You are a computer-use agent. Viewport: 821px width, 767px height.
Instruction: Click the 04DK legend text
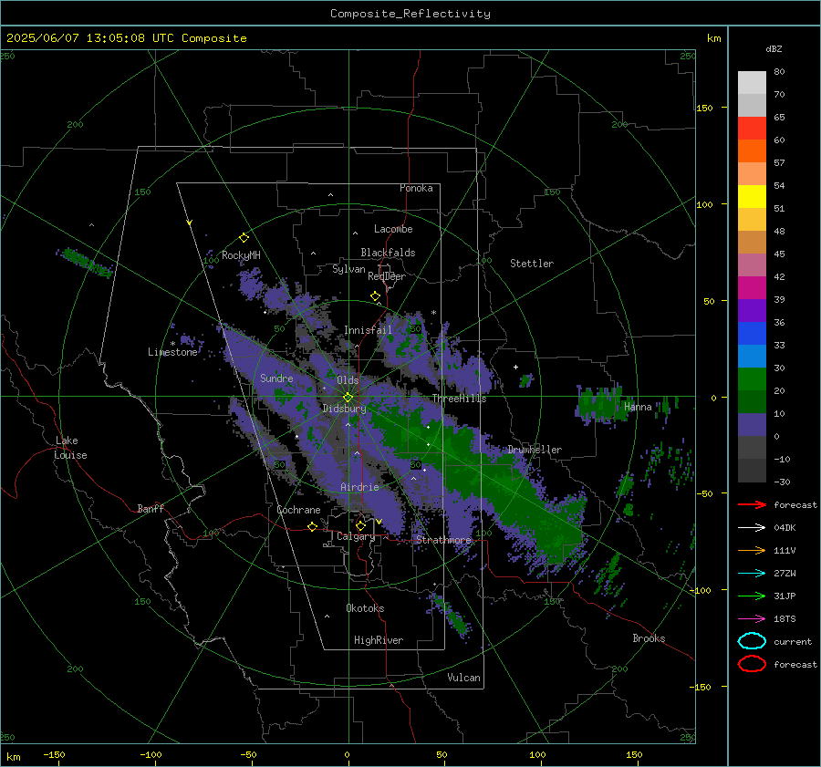[x=785, y=528]
